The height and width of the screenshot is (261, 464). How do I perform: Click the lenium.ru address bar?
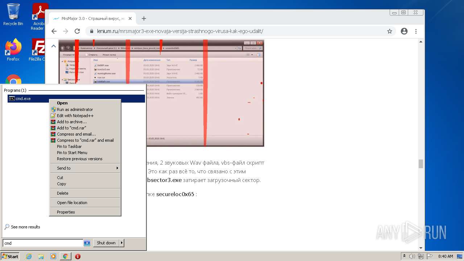[x=239, y=31]
